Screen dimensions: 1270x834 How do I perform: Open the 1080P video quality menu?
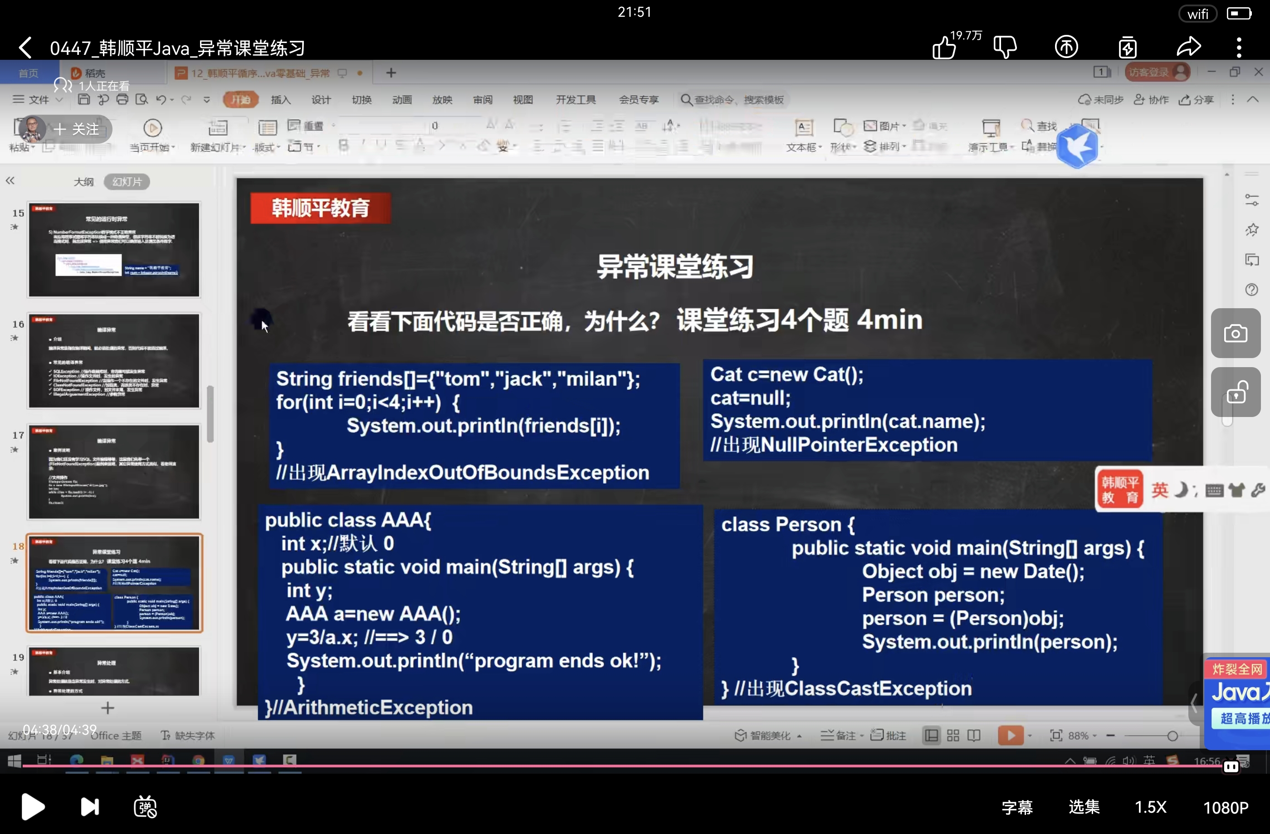[x=1226, y=807]
